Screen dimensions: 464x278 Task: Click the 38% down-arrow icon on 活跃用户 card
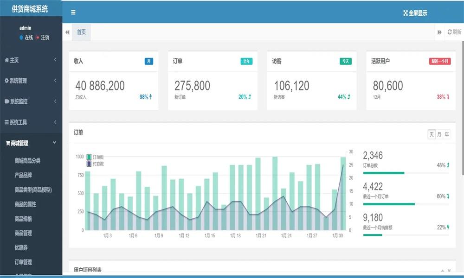(448, 97)
